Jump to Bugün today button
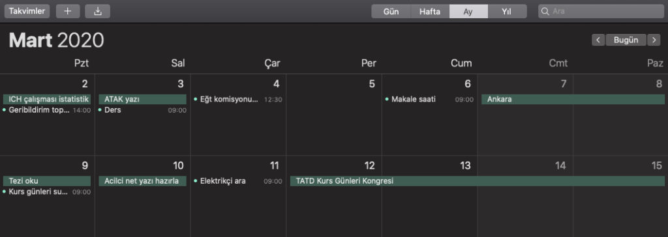 coord(626,40)
